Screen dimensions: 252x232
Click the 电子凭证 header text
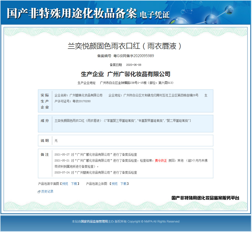[x=155, y=15]
